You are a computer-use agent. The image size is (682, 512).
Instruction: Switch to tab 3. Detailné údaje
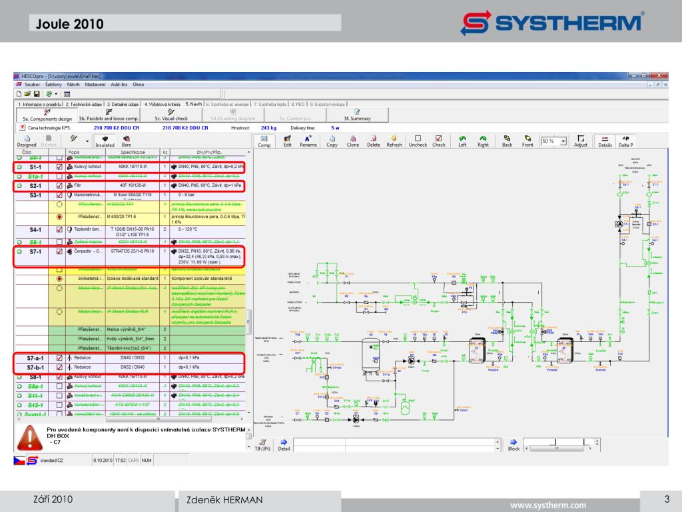[x=123, y=105]
